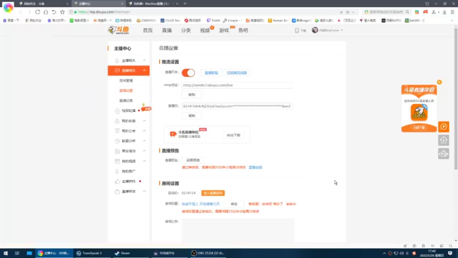Bookmark page with the star icon
Viewport: 458px width, 258px height.
click(62, 12)
